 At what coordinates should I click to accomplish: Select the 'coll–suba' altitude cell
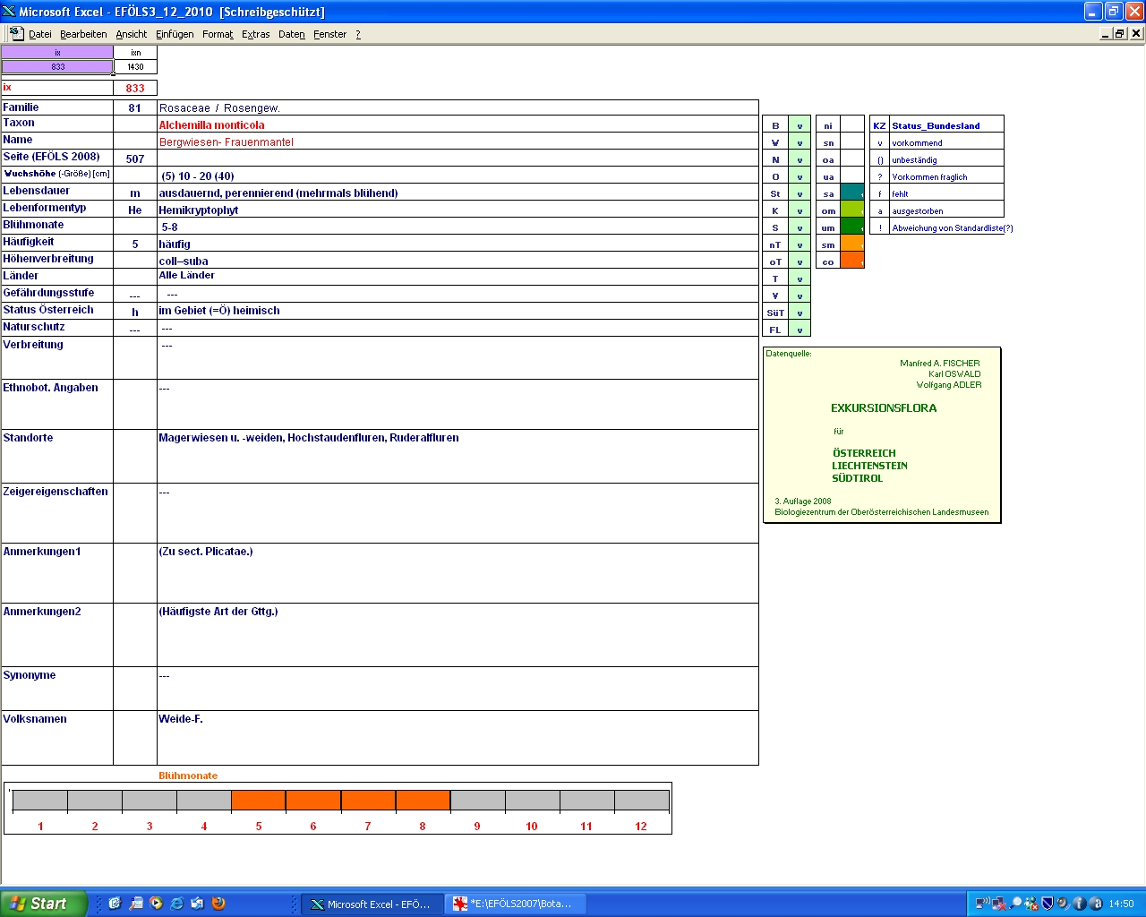(458, 261)
